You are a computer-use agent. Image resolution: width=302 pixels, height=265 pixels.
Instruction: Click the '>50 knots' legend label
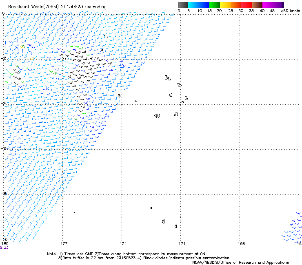pyautogui.click(x=290, y=11)
